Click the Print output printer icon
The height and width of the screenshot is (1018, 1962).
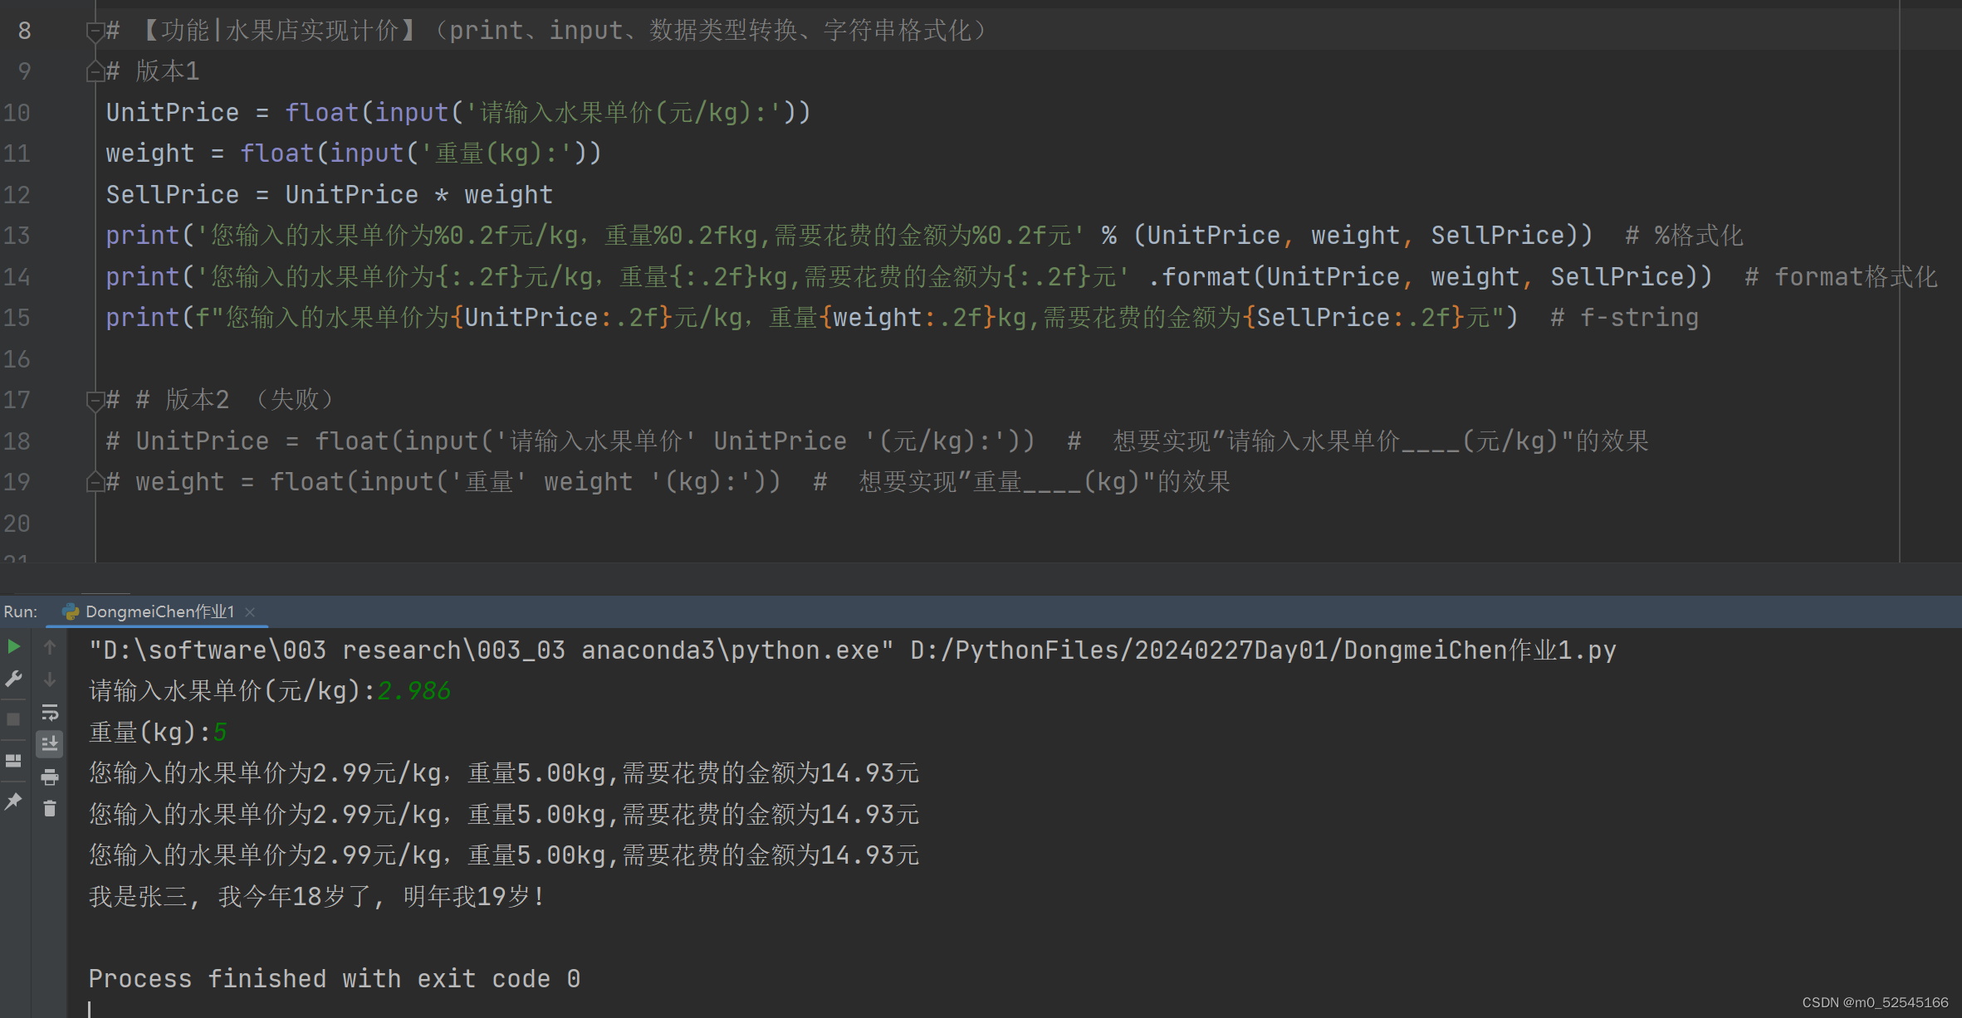click(50, 777)
